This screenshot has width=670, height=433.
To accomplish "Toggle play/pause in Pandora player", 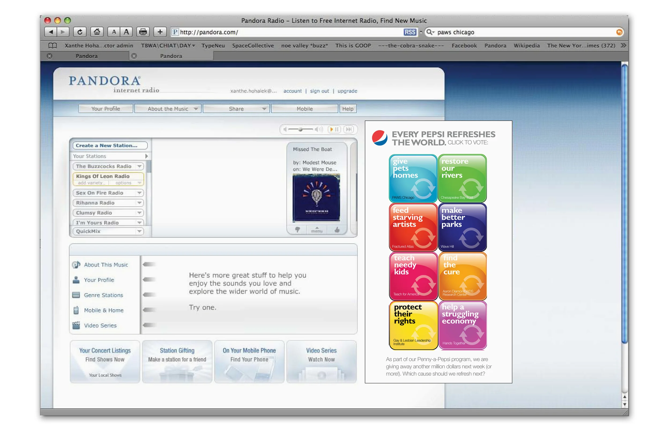I will click(334, 129).
